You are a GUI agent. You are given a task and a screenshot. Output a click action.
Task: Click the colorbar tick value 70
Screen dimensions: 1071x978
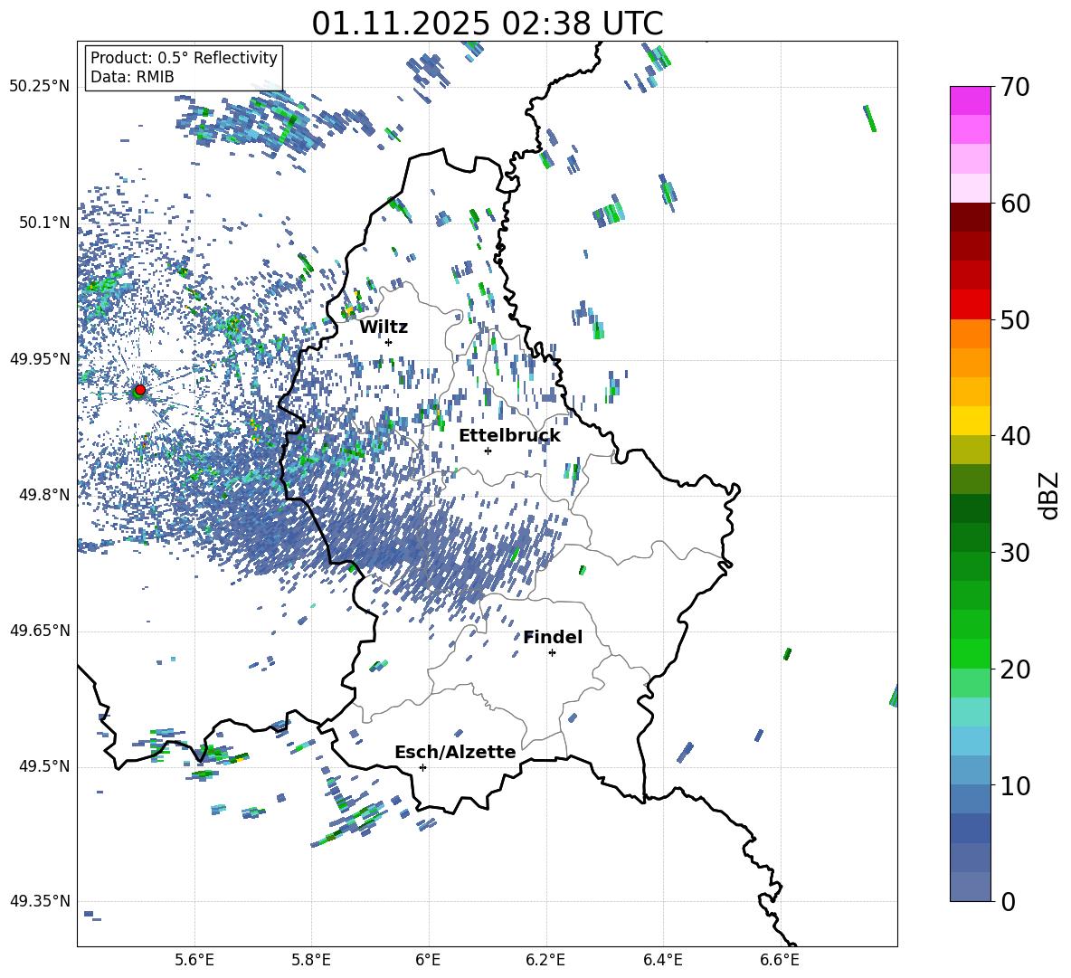pos(1016,88)
